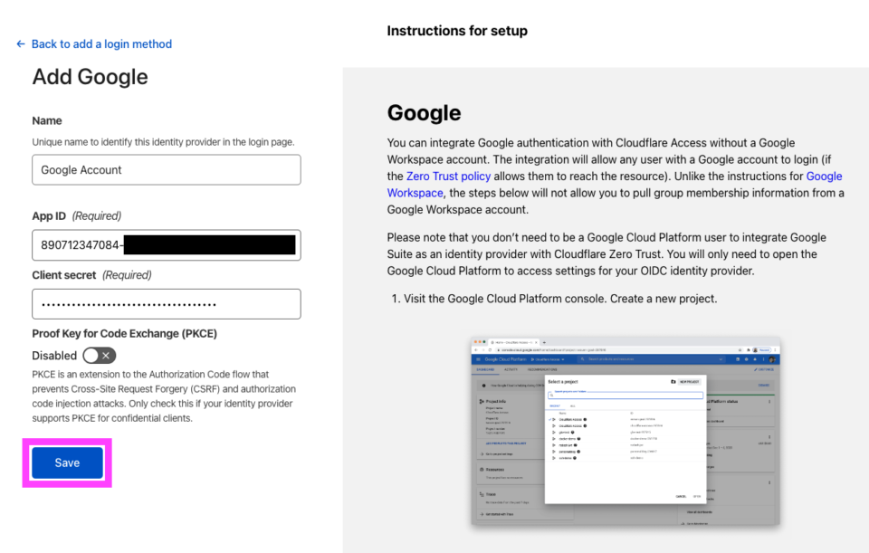Viewport: 869px width, 553px height.
Task: Click into the App ID field
Action: pyautogui.click(x=167, y=245)
